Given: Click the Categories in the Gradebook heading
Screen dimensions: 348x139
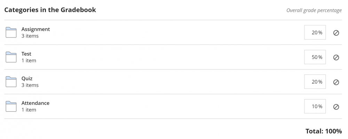Looking at the screenshot, I should point(50,10).
